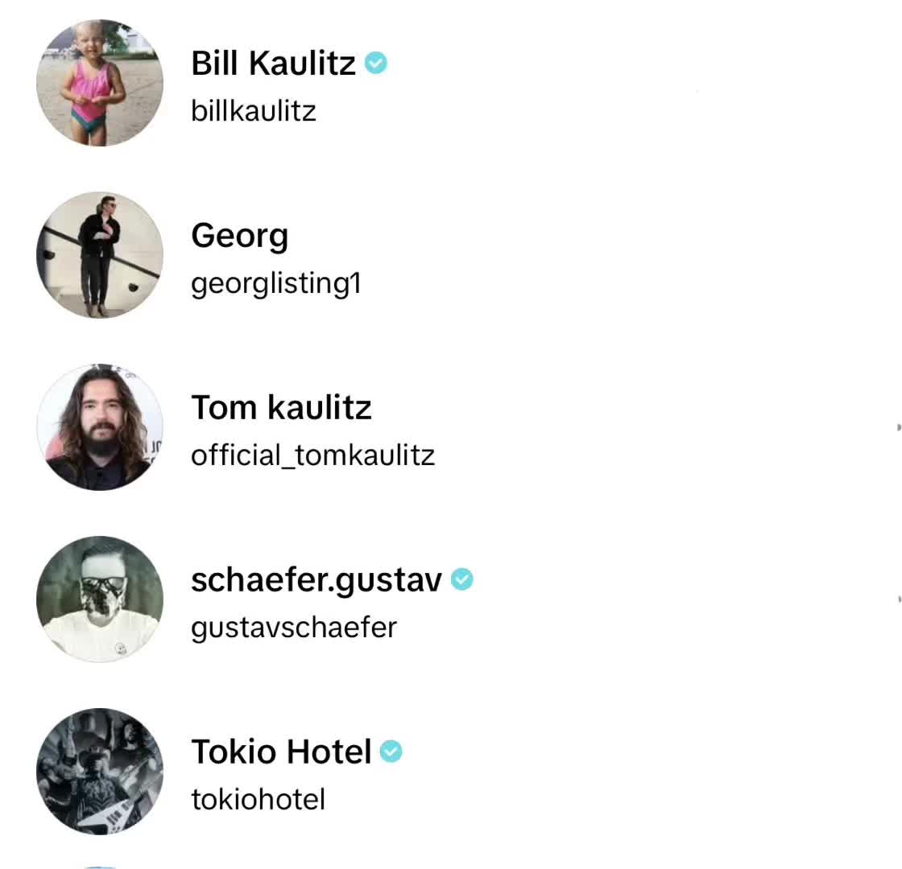Open username georglisting1
Screen dimensions: 902x869
pos(276,285)
